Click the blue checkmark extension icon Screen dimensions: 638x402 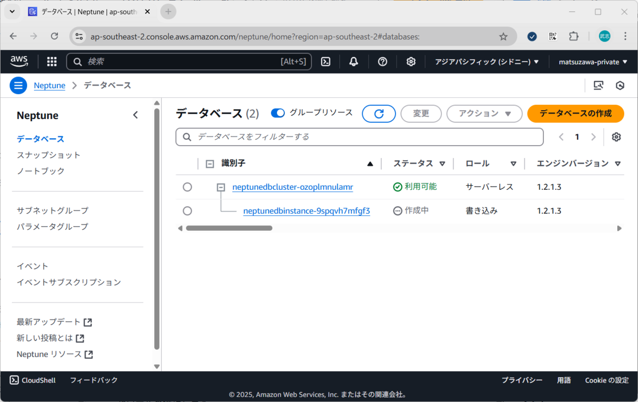point(532,36)
